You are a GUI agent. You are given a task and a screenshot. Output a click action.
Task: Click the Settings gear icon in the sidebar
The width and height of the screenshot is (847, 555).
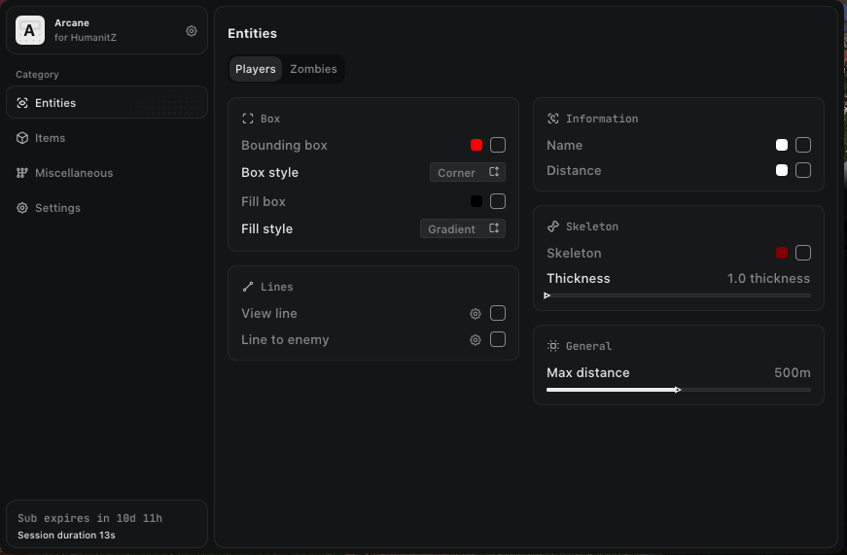tap(22, 208)
